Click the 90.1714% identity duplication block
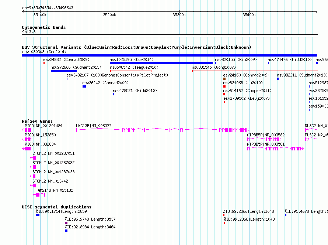Screen dimensions: 328x245 38,215
